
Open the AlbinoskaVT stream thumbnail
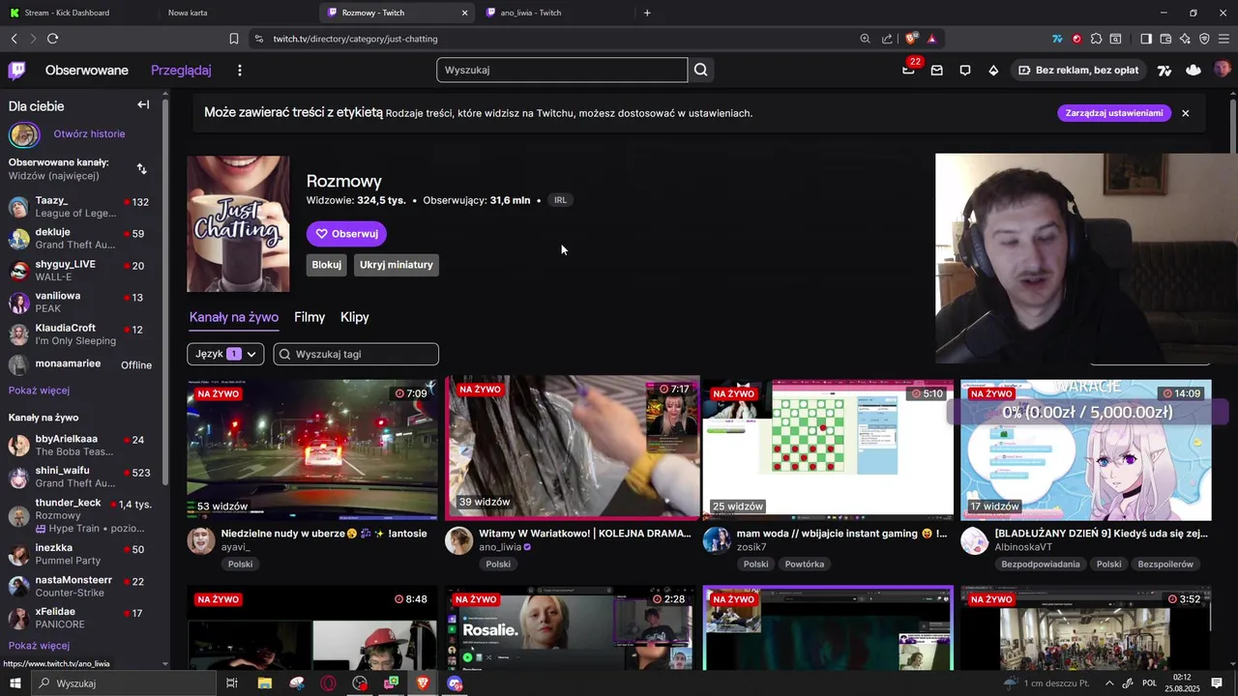pos(1086,449)
